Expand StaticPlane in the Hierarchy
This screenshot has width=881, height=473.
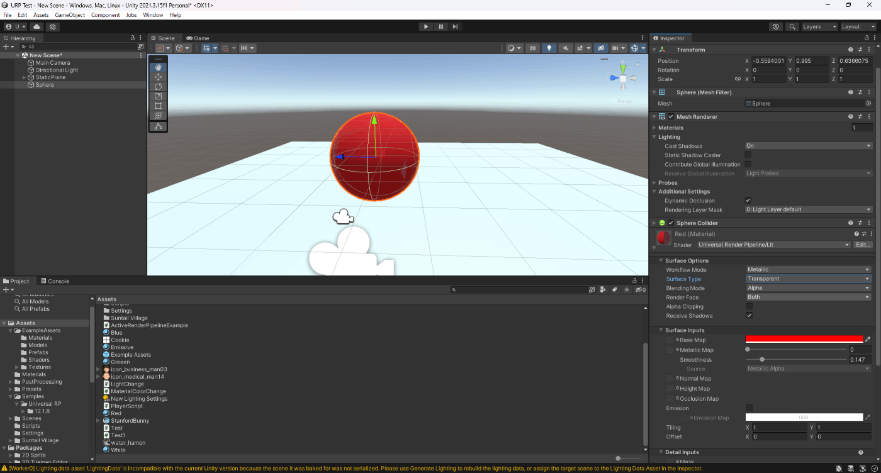(x=25, y=77)
